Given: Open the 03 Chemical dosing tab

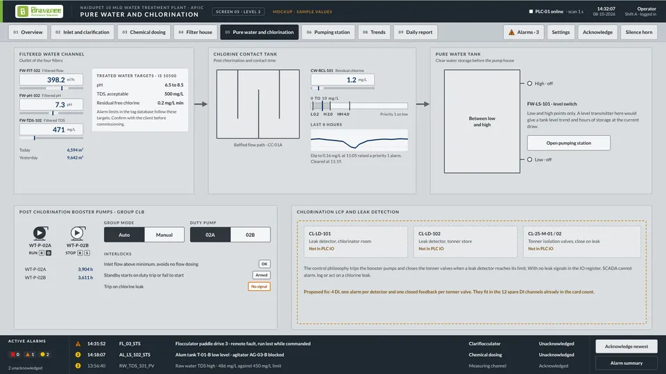Looking at the screenshot, I should click(144, 33).
